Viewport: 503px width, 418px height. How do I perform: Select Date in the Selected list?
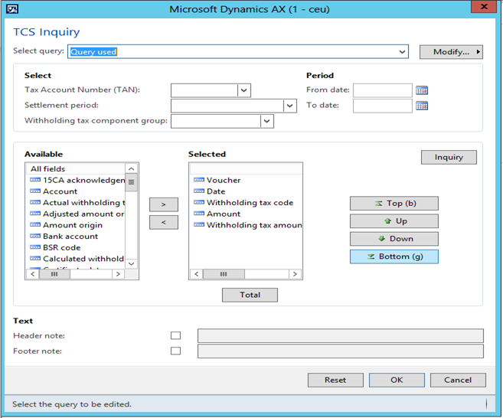(x=210, y=191)
